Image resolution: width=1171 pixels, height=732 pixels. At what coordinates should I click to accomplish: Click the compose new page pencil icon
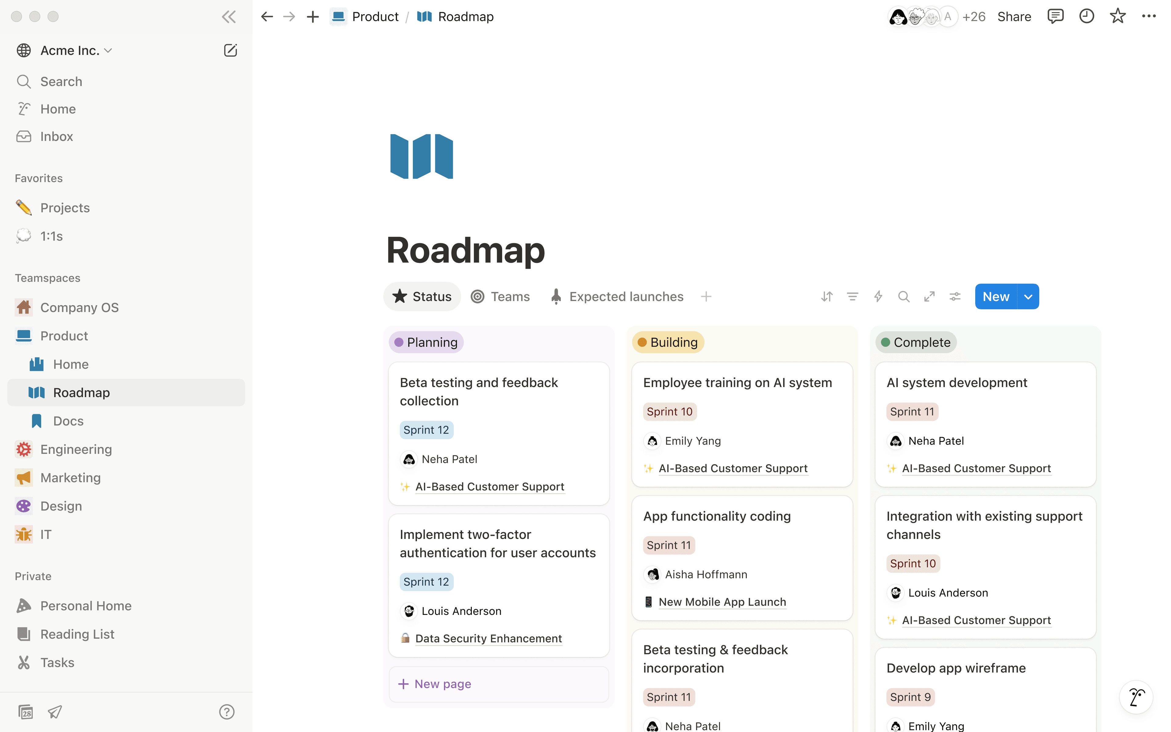pyautogui.click(x=231, y=50)
